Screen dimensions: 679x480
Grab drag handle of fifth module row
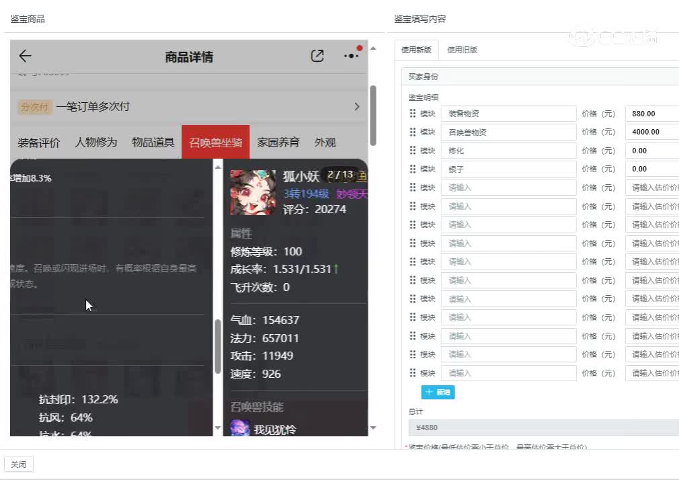click(x=412, y=188)
